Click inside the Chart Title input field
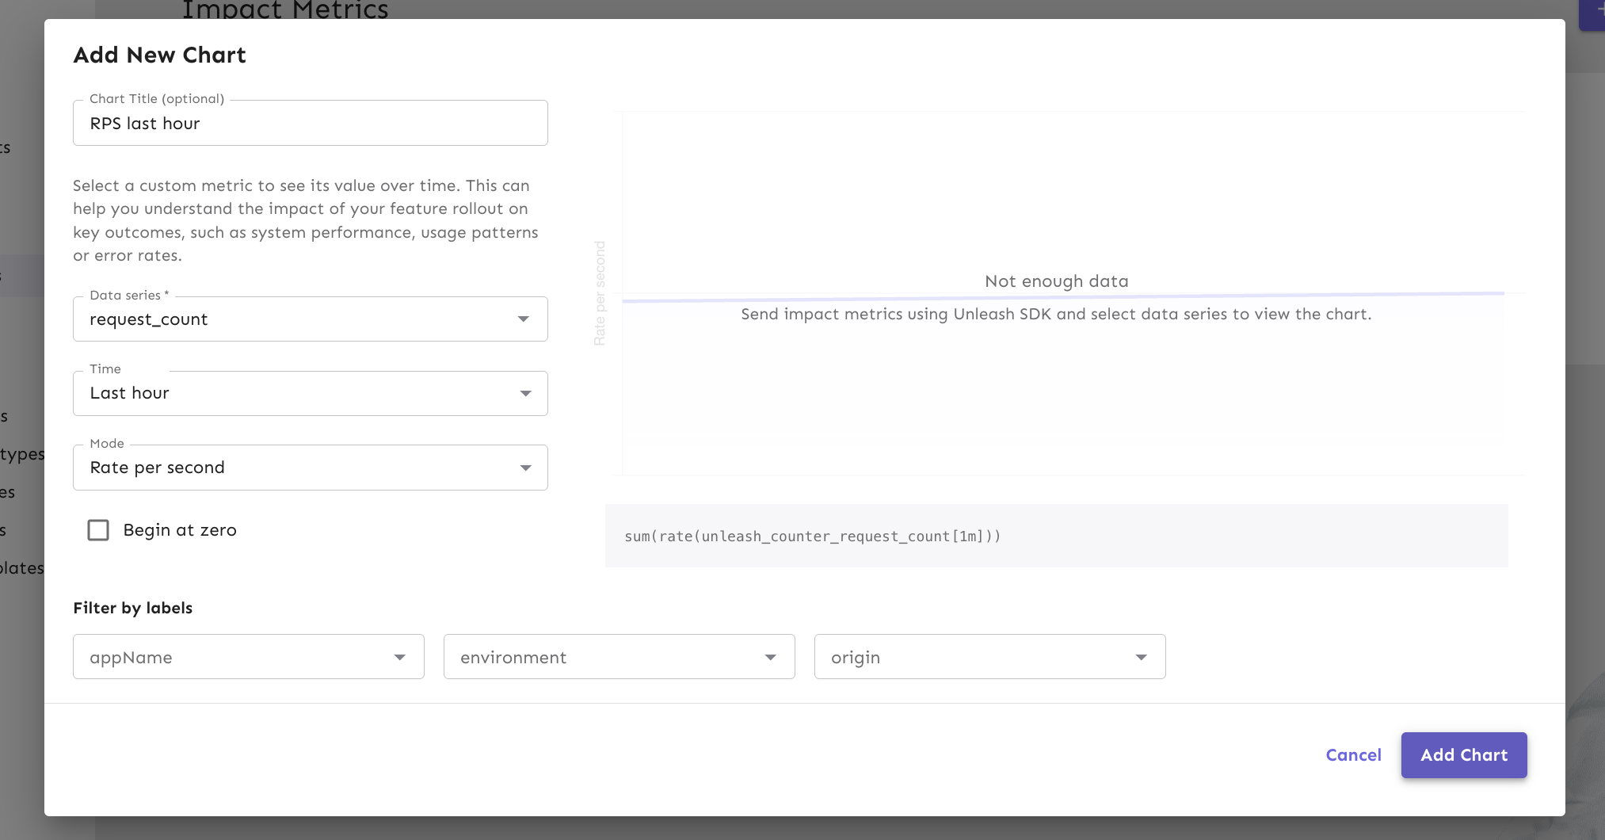Image resolution: width=1605 pixels, height=840 pixels. point(309,123)
